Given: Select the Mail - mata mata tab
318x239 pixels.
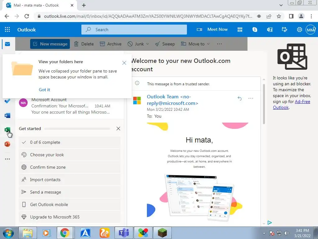Looking at the screenshot, I should (x=40, y=5).
